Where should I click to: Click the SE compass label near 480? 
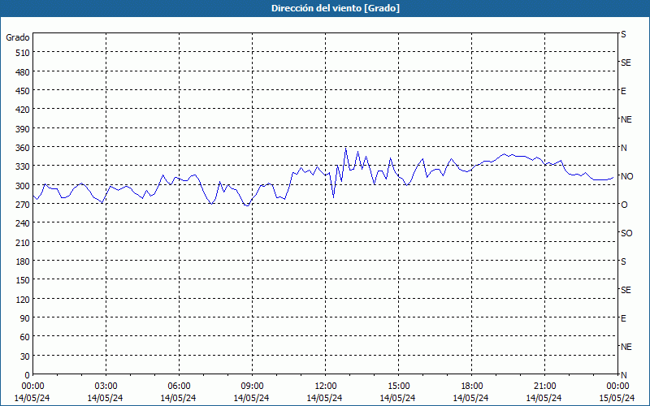click(626, 63)
